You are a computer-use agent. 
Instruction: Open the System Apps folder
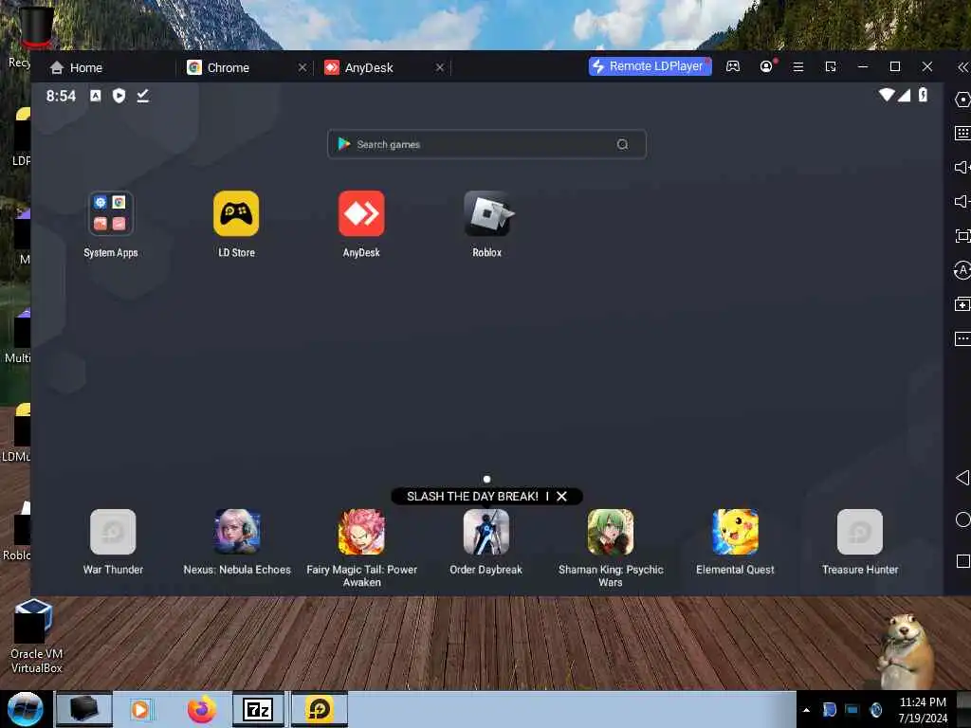tap(110, 213)
